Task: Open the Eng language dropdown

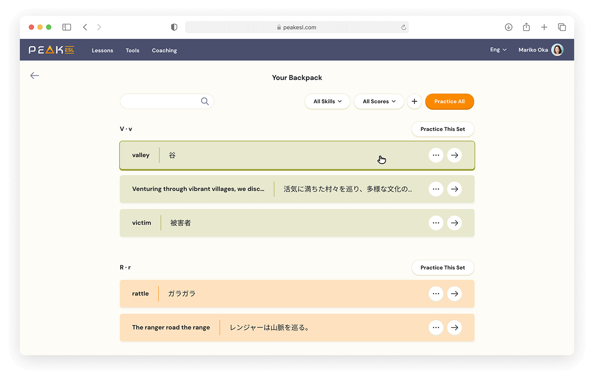Action: pyautogui.click(x=498, y=50)
